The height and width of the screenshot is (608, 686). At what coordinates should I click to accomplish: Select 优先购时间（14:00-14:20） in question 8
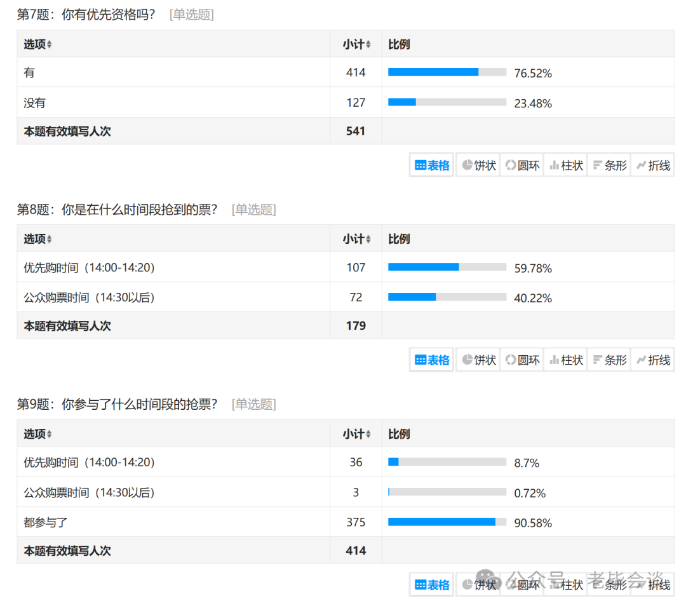[x=90, y=267]
